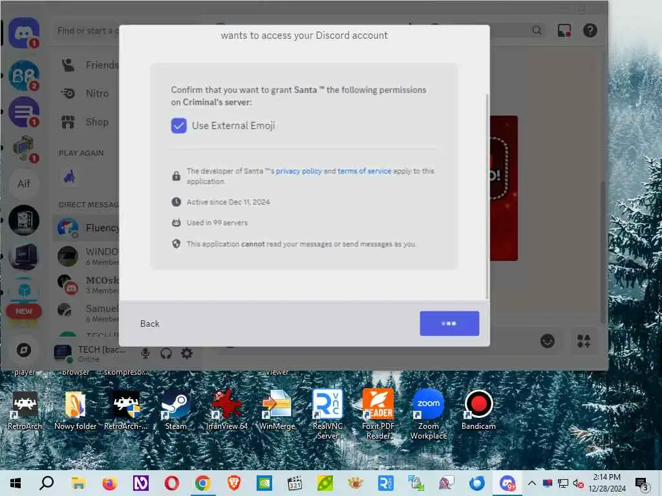The image size is (662, 496).
Task: Open the PC case server icon
Action: [x=24, y=220]
